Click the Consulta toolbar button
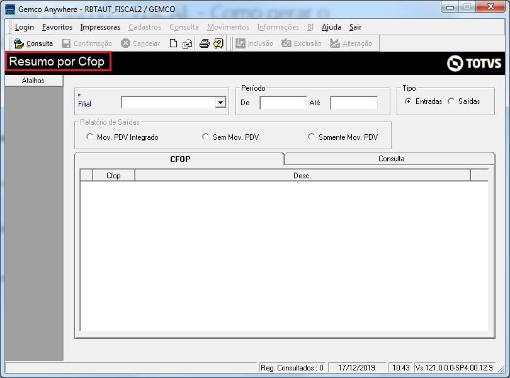510x378 pixels. click(x=33, y=43)
